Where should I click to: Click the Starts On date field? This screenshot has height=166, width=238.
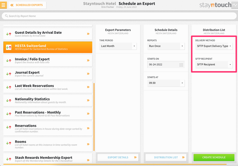166,65
